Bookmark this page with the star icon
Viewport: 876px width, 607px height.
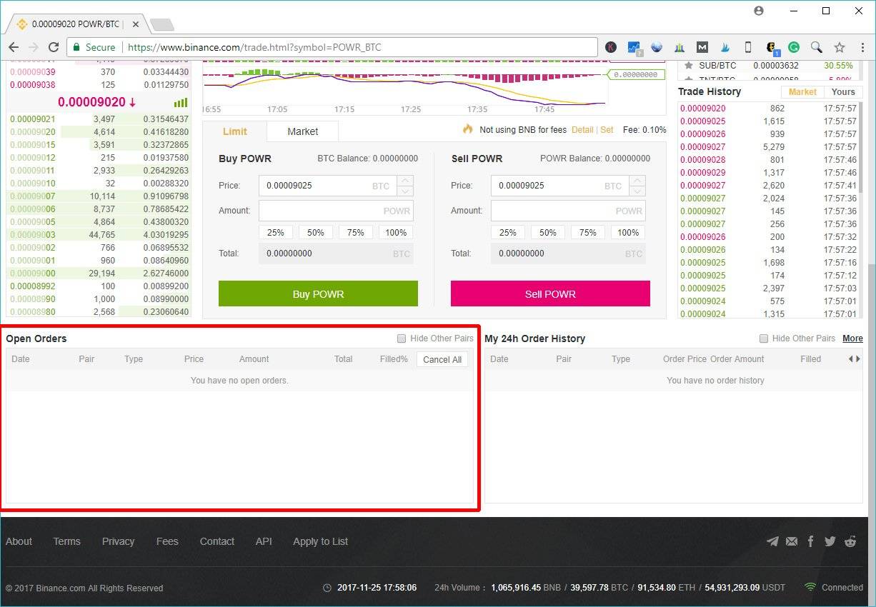(x=840, y=47)
